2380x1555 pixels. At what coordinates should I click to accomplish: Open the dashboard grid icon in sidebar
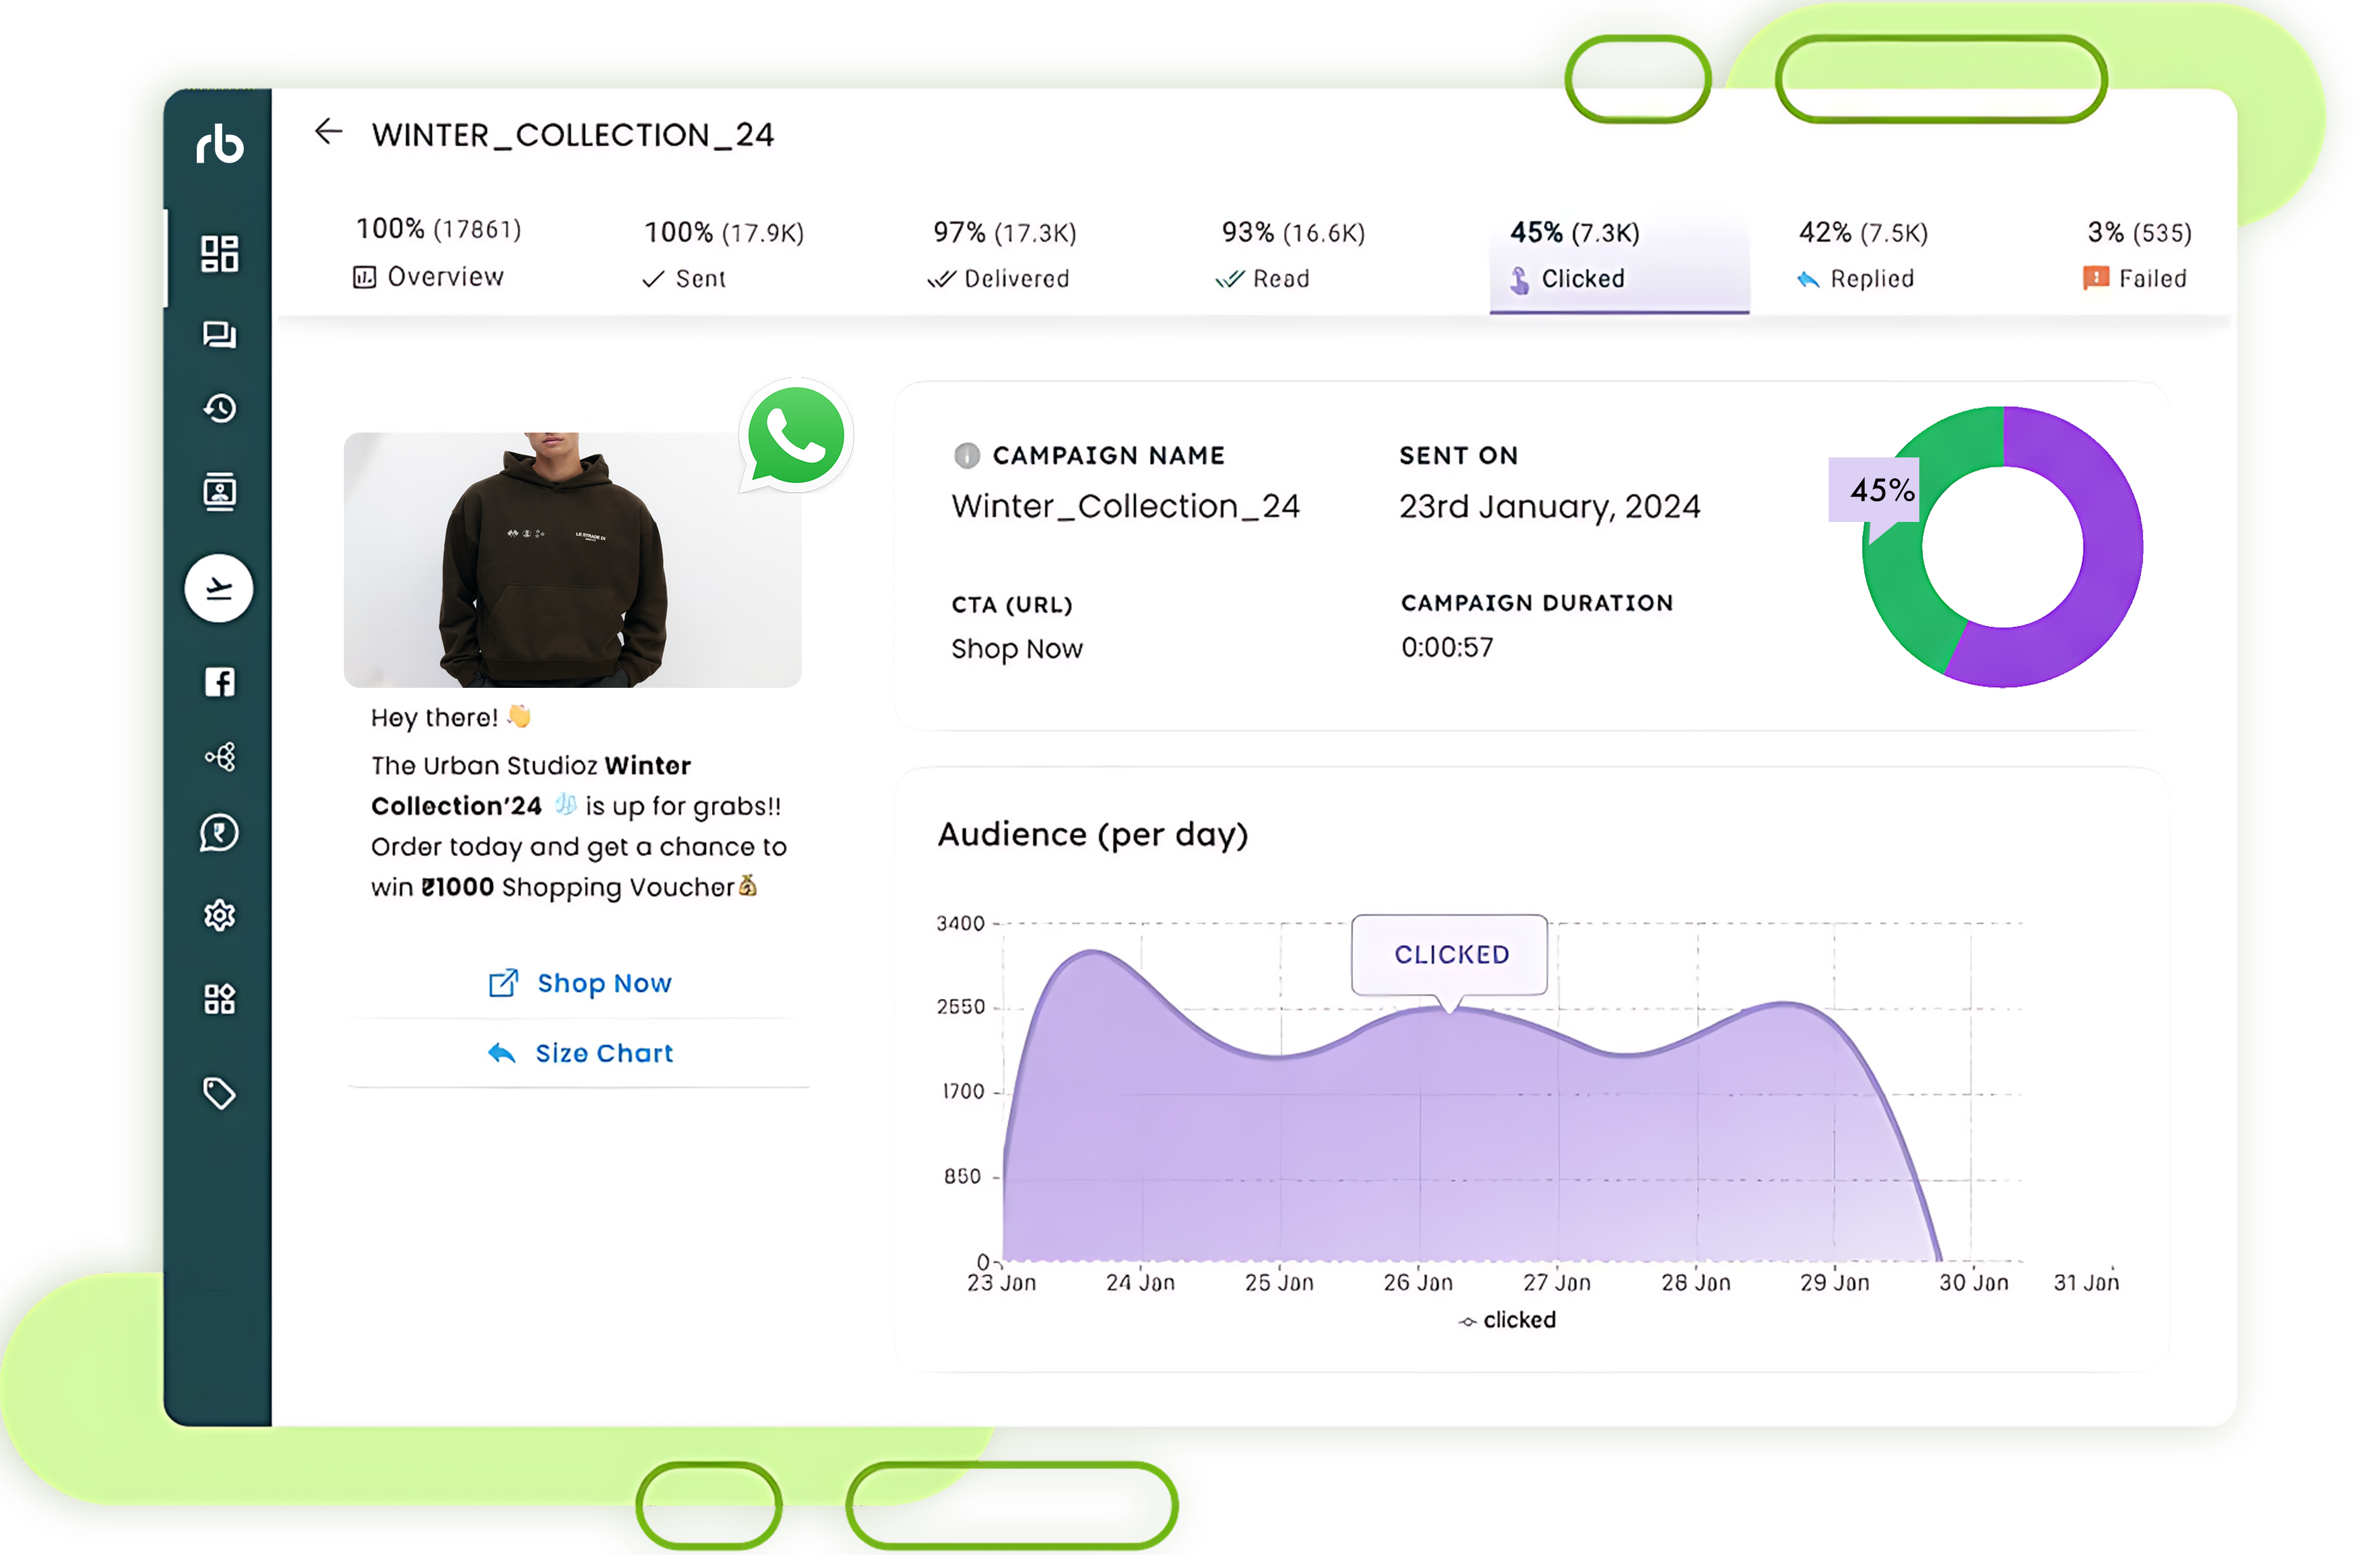click(219, 254)
